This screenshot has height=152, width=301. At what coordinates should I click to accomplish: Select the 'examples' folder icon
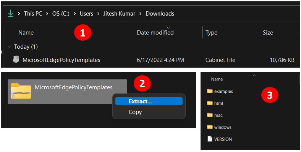pos(210,91)
